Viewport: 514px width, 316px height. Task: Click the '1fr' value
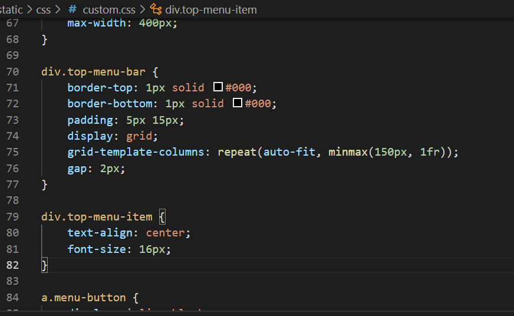coord(430,152)
